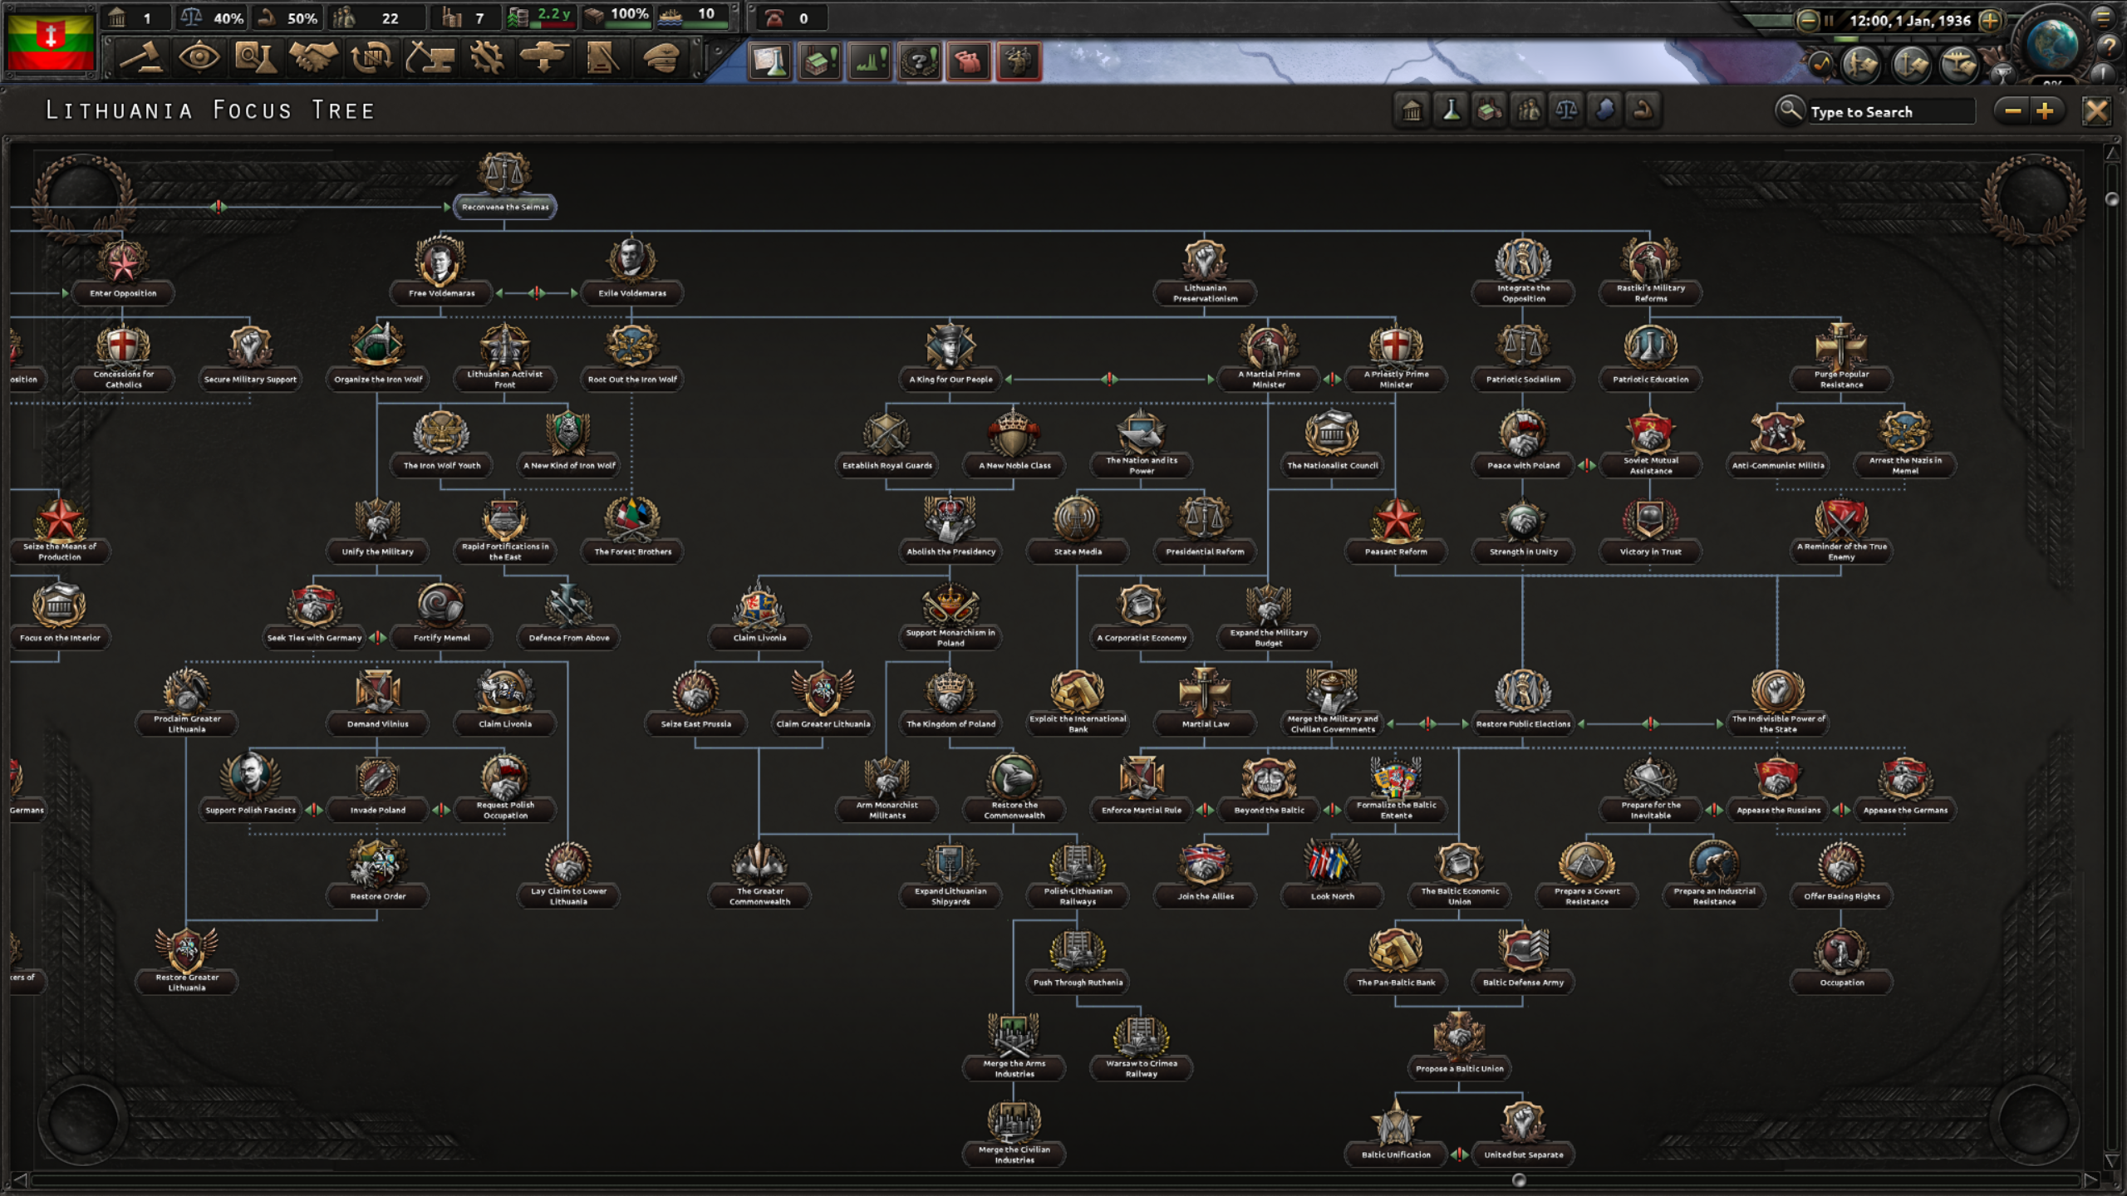Image resolution: width=2127 pixels, height=1196 pixels.
Task: Open the air theater orders map mode
Action: click(1959, 64)
